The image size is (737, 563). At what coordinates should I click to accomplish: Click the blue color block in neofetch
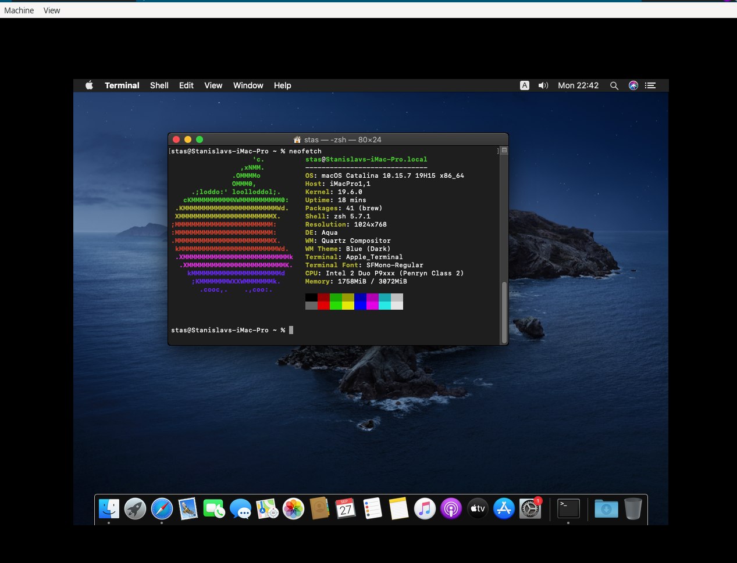[x=360, y=305]
